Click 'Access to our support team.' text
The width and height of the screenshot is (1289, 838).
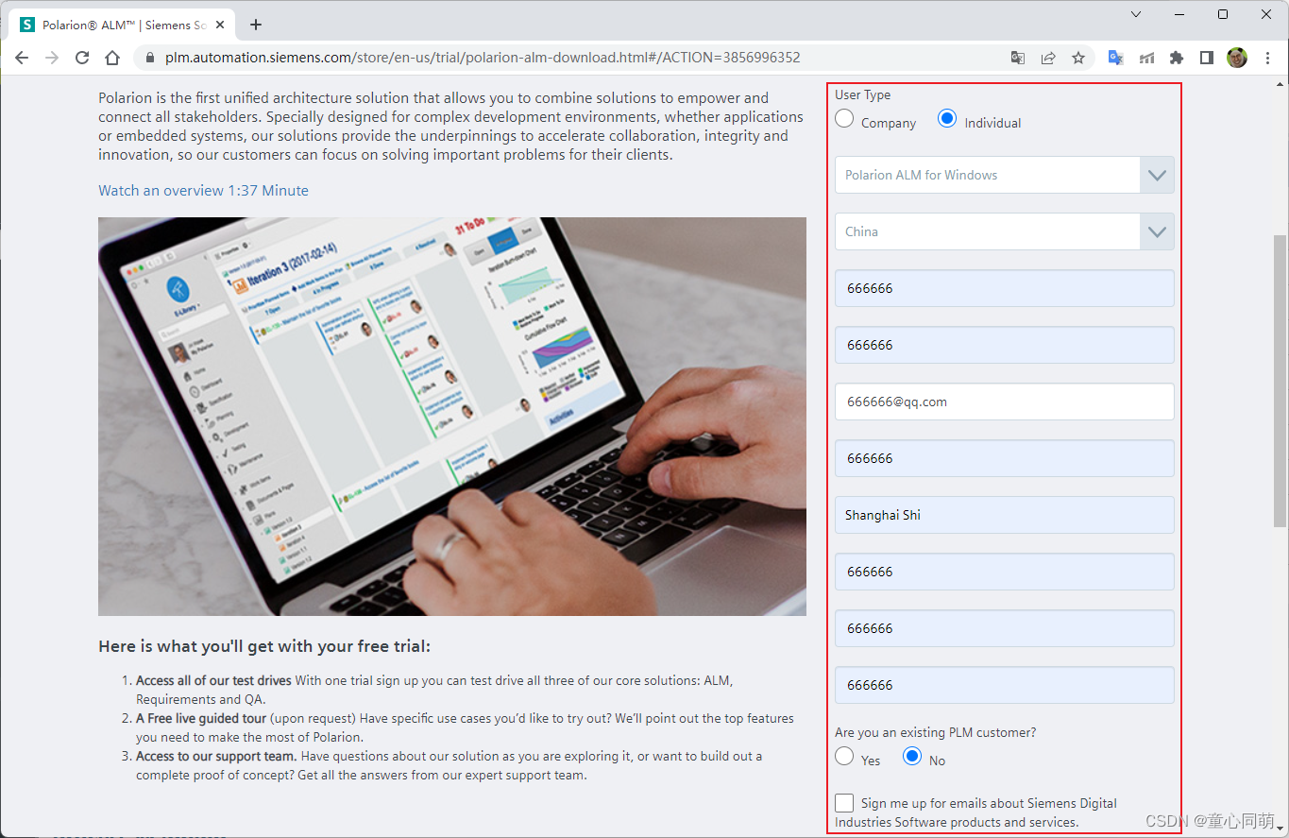coord(216,756)
